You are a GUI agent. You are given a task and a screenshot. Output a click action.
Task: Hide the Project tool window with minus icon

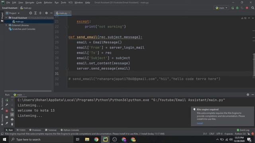tap(51, 13)
